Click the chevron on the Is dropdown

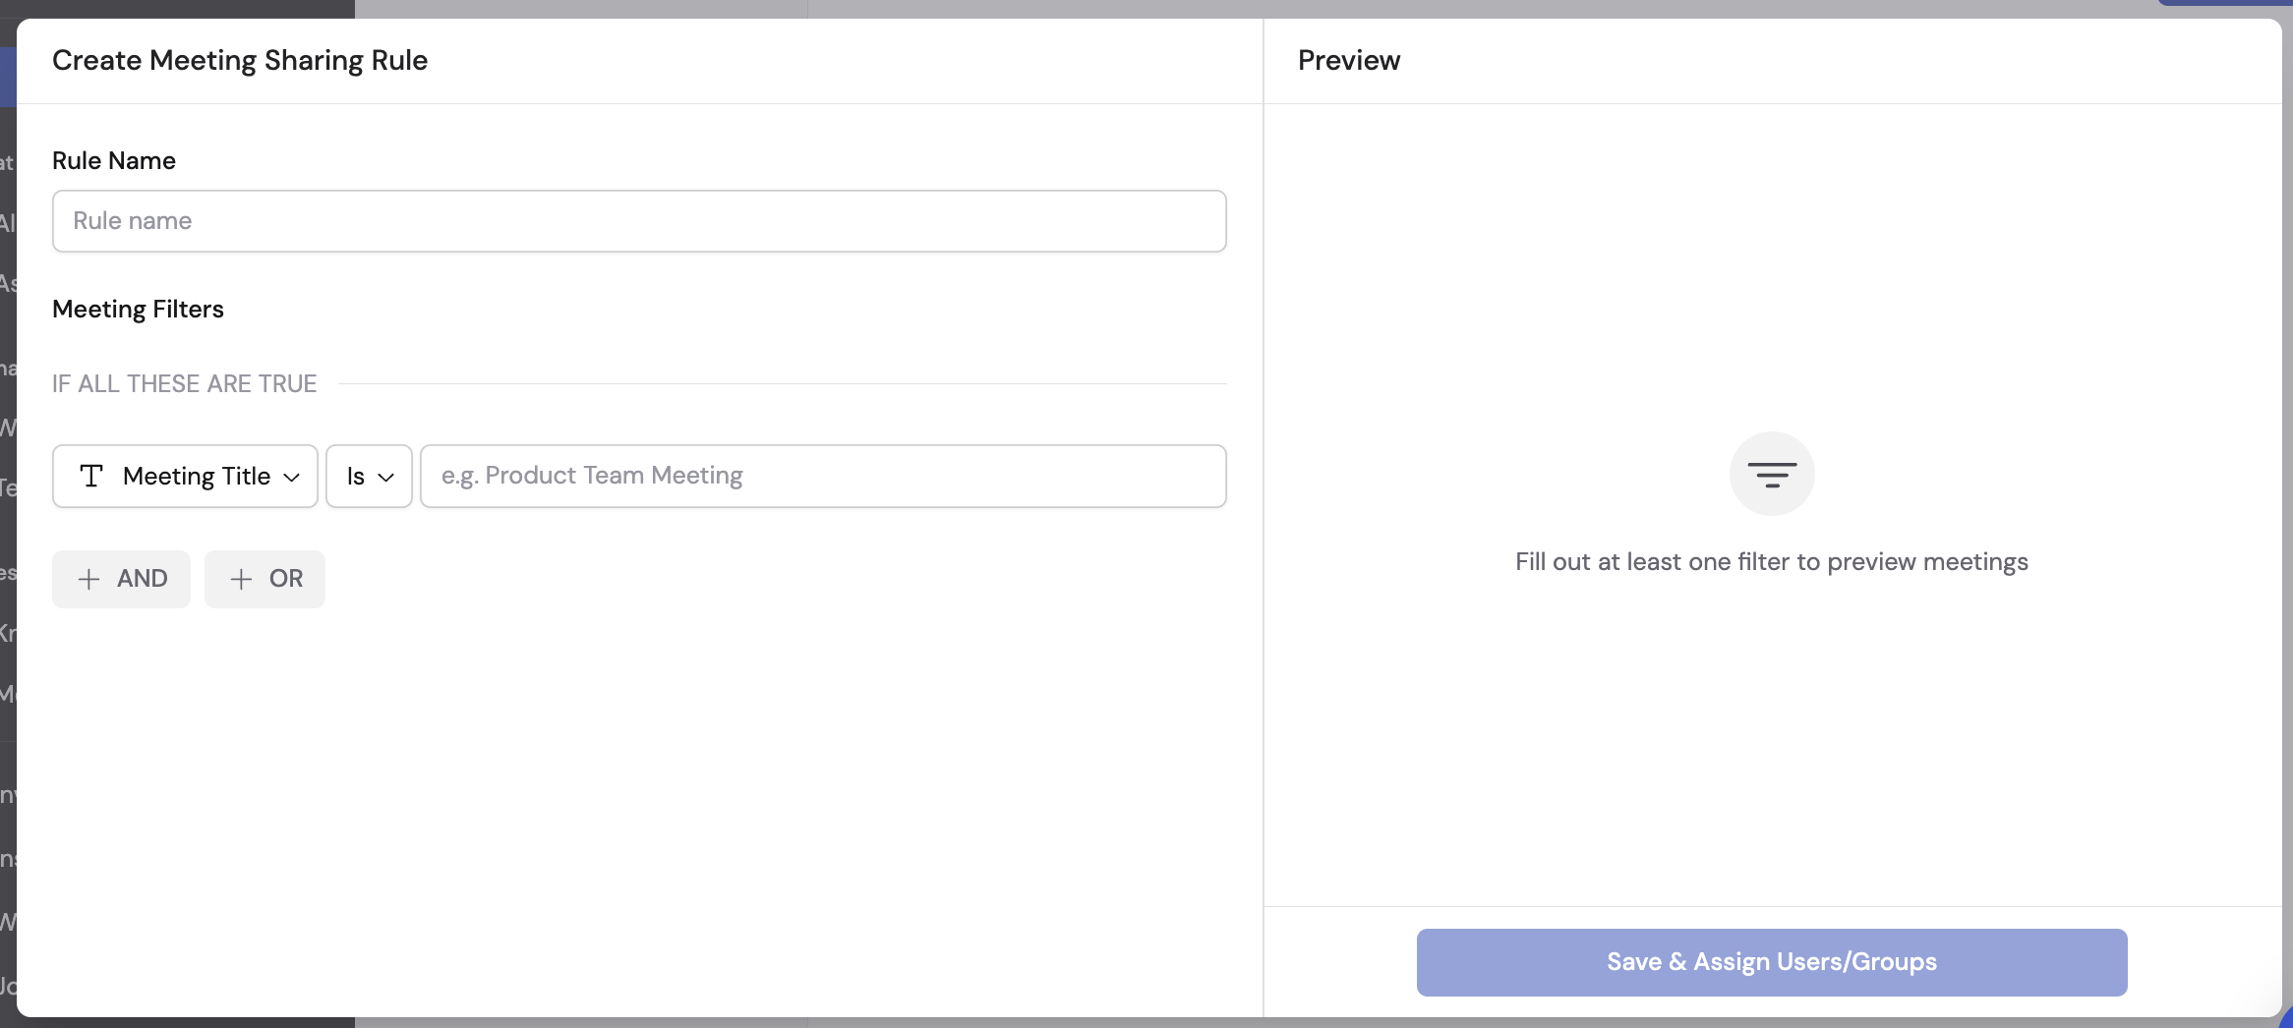(x=387, y=477)
